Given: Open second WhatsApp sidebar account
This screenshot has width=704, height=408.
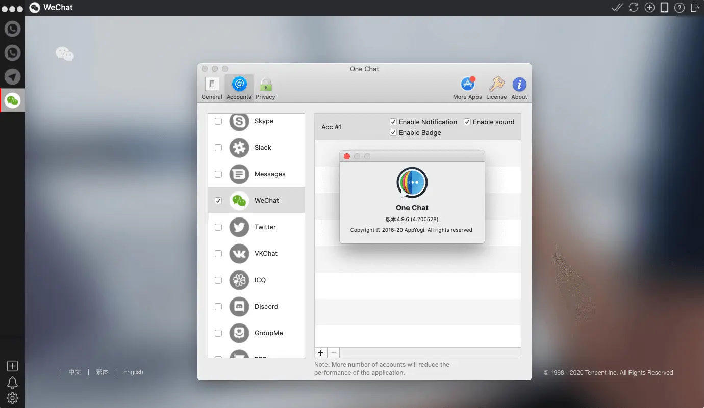Looking at the screenshot, I should (x=12, y=52).
